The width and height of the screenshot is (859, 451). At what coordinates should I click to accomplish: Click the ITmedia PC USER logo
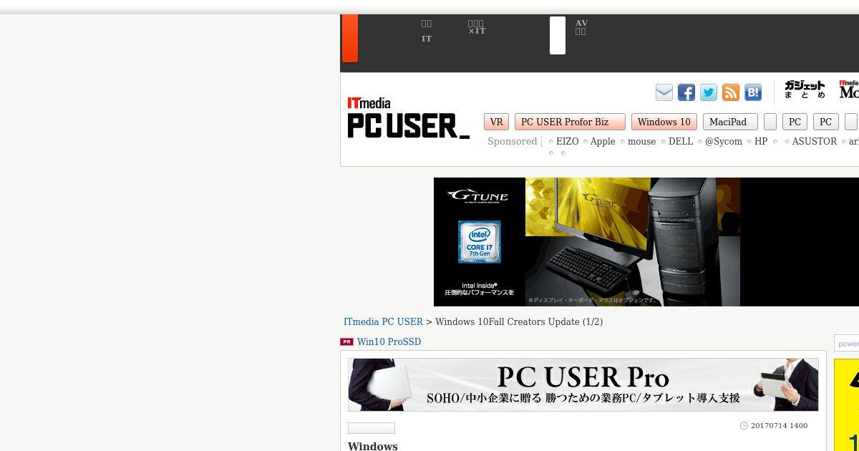click(x=408, y=118)
